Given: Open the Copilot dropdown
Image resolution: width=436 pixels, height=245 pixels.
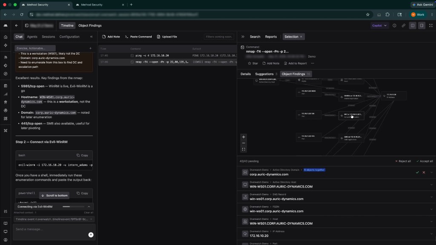Looking at the screenshot, I should coord(379,25).
